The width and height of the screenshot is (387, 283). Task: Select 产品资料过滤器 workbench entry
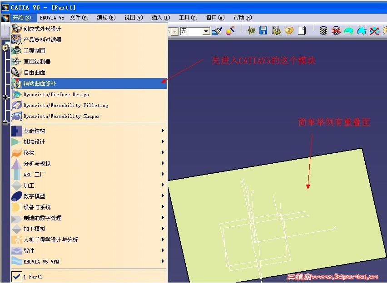[89, 40]
